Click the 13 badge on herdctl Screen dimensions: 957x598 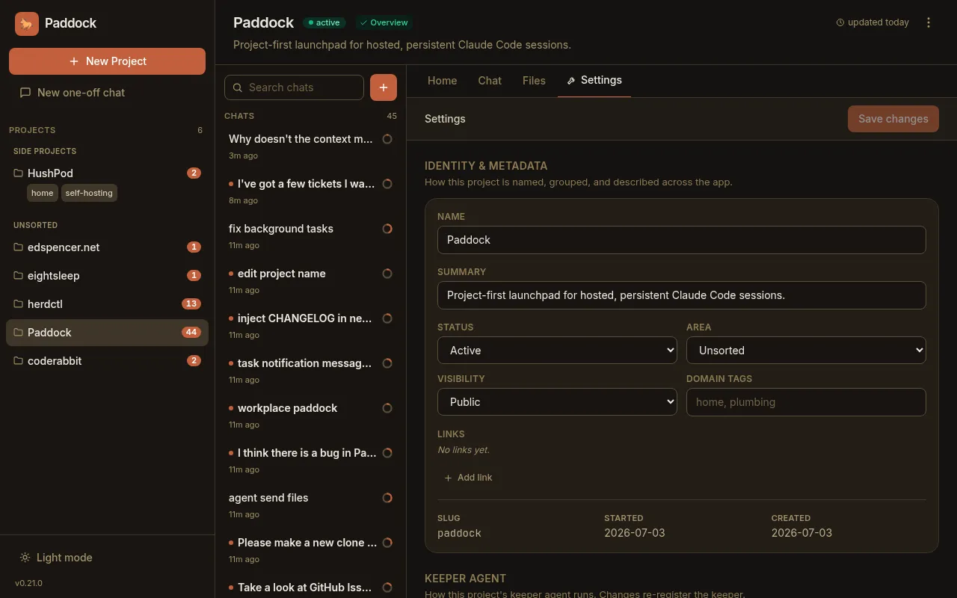click(x=191, y=303)
